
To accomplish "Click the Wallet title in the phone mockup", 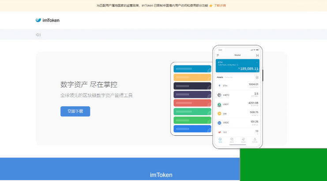I will (x=237, y=55).
